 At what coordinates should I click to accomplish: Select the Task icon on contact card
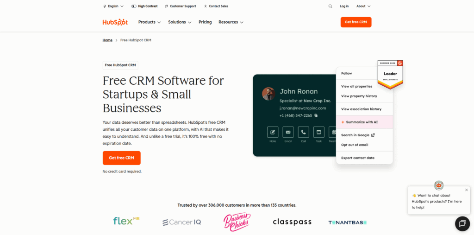319,132
